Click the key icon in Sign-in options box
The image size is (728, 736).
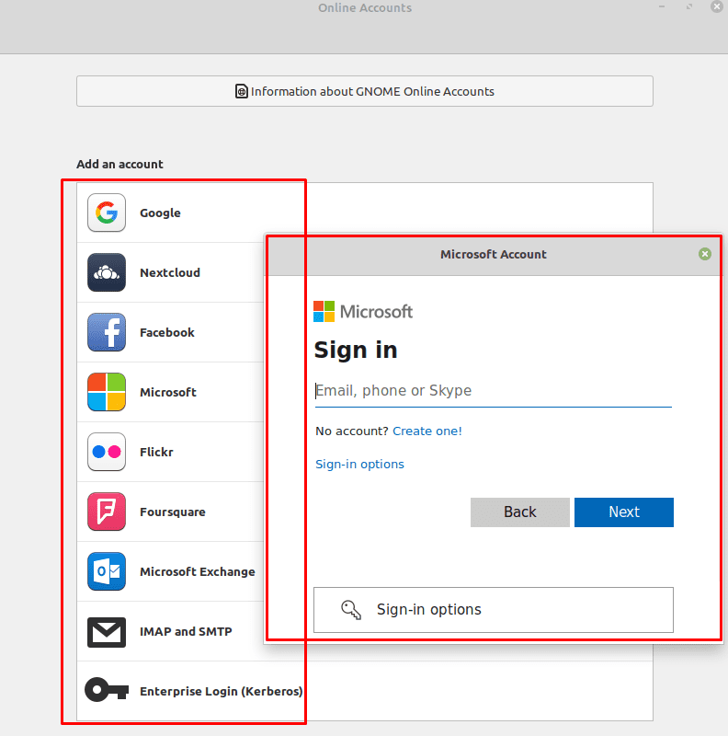[x=351, y=610]
